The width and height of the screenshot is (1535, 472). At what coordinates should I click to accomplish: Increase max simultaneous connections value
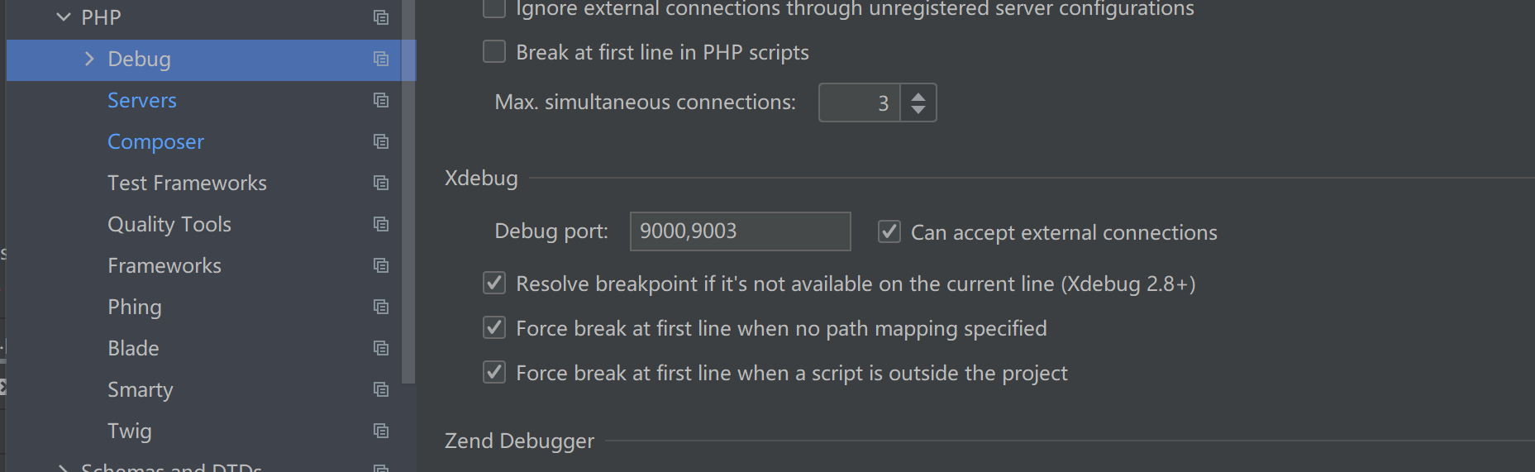(x=918, y=96)
